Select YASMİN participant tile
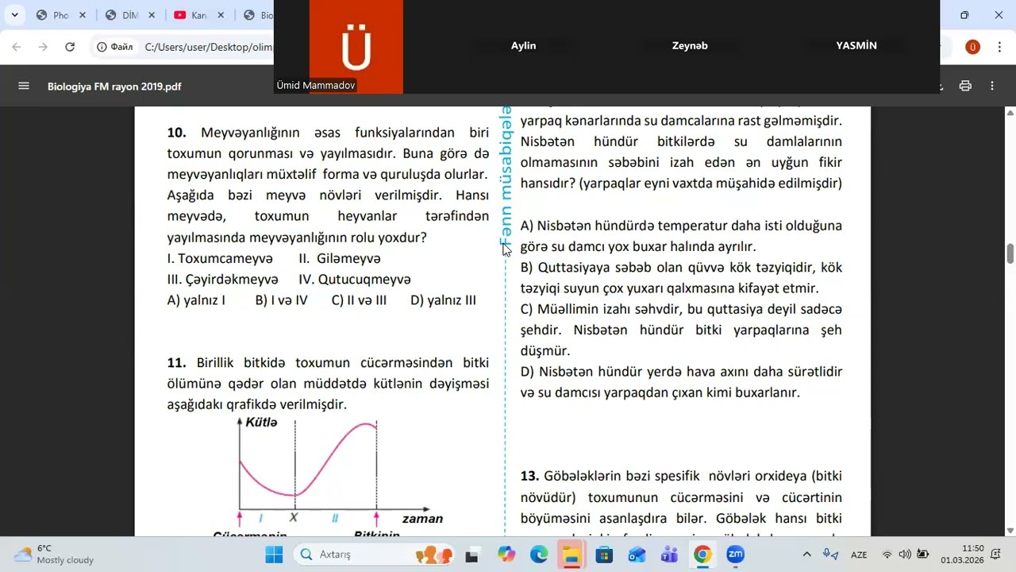Image resolution: width=1016 pixels, height=572 pixels. 856,45
